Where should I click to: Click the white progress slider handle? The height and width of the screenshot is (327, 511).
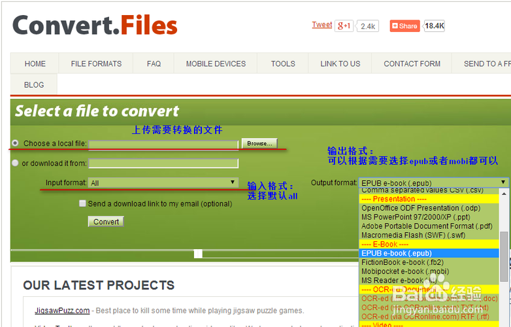[198, 254]
